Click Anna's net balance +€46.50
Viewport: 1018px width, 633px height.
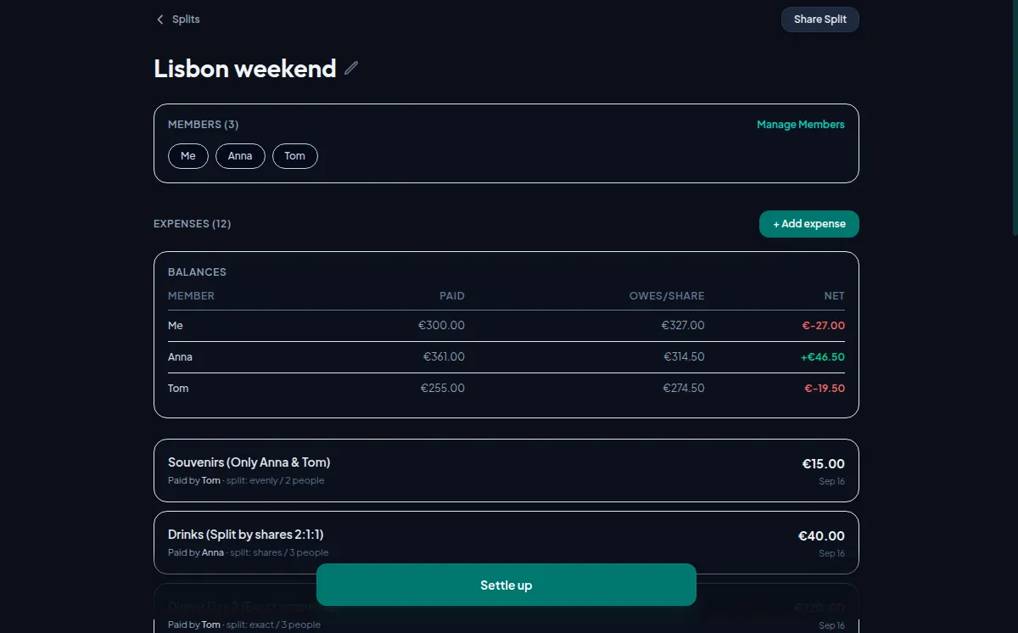pyautogui.click(x=823, y=357)
